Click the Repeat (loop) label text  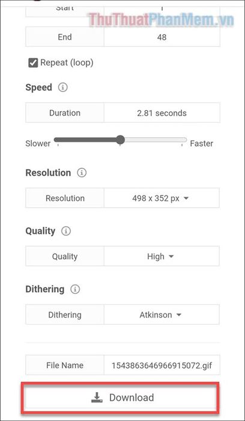coord(67,63)
